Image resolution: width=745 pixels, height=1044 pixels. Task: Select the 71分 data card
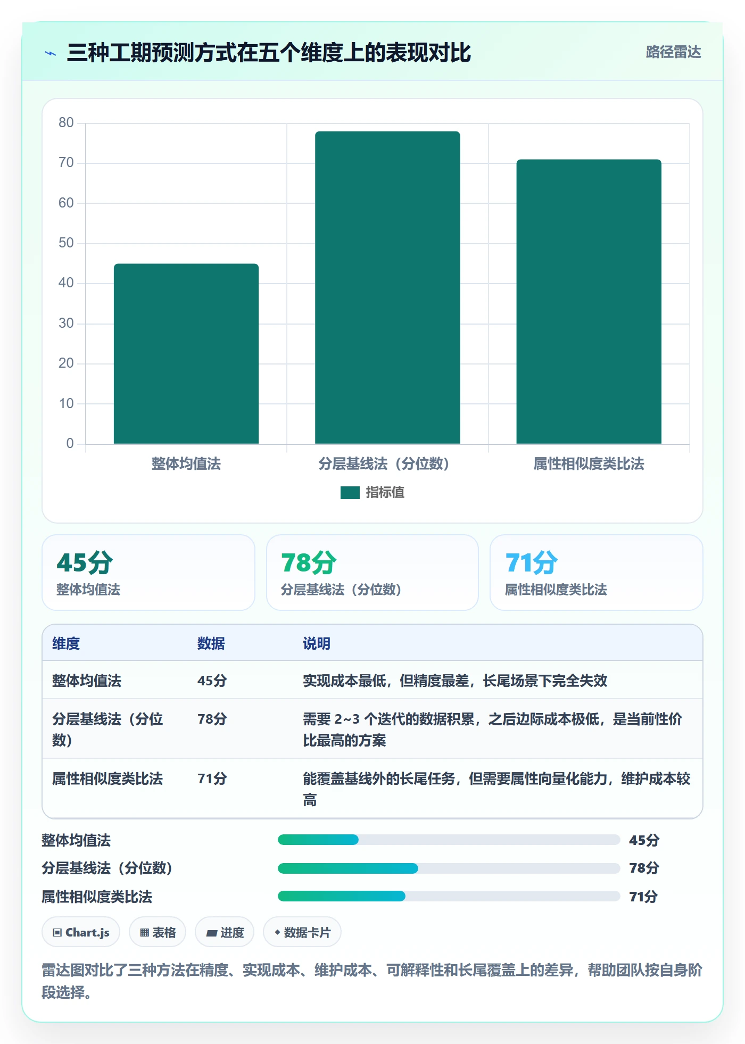click(x=597, y=573)
